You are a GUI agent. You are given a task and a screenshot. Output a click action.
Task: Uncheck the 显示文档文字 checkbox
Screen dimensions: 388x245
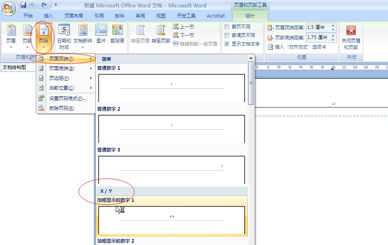[227, 44]
